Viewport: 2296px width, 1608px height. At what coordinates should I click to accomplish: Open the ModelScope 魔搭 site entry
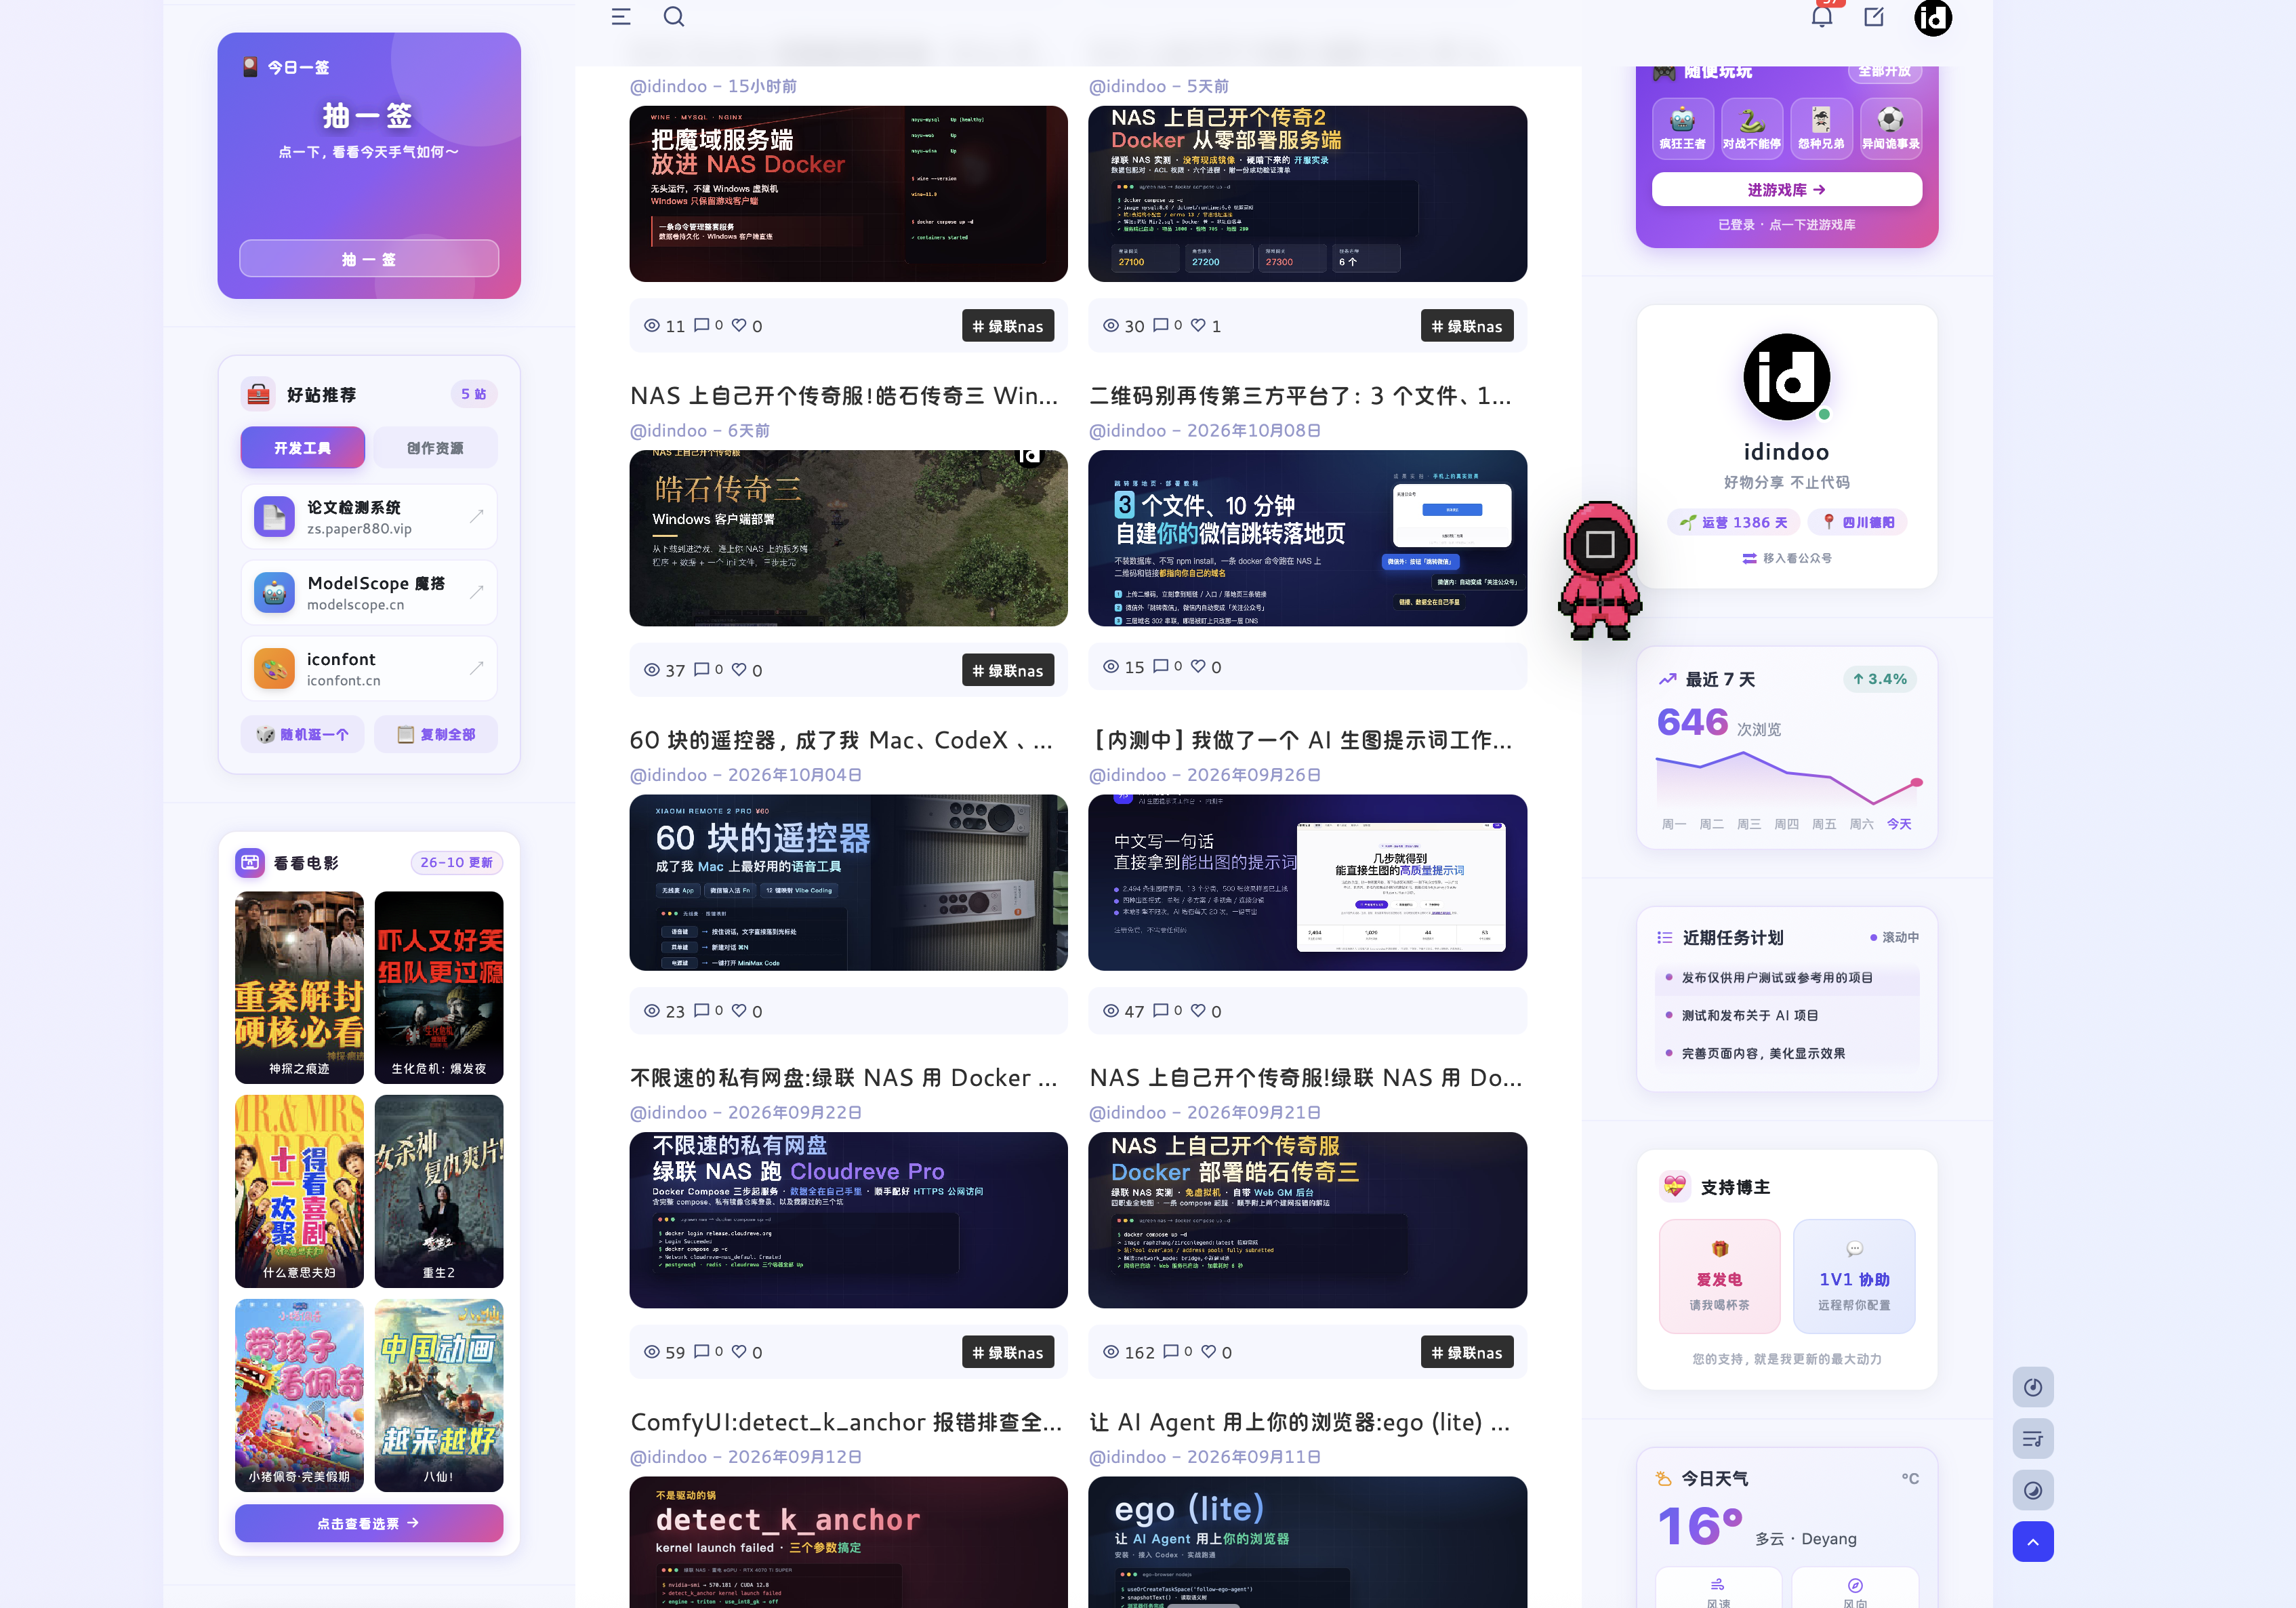(369, 592)
